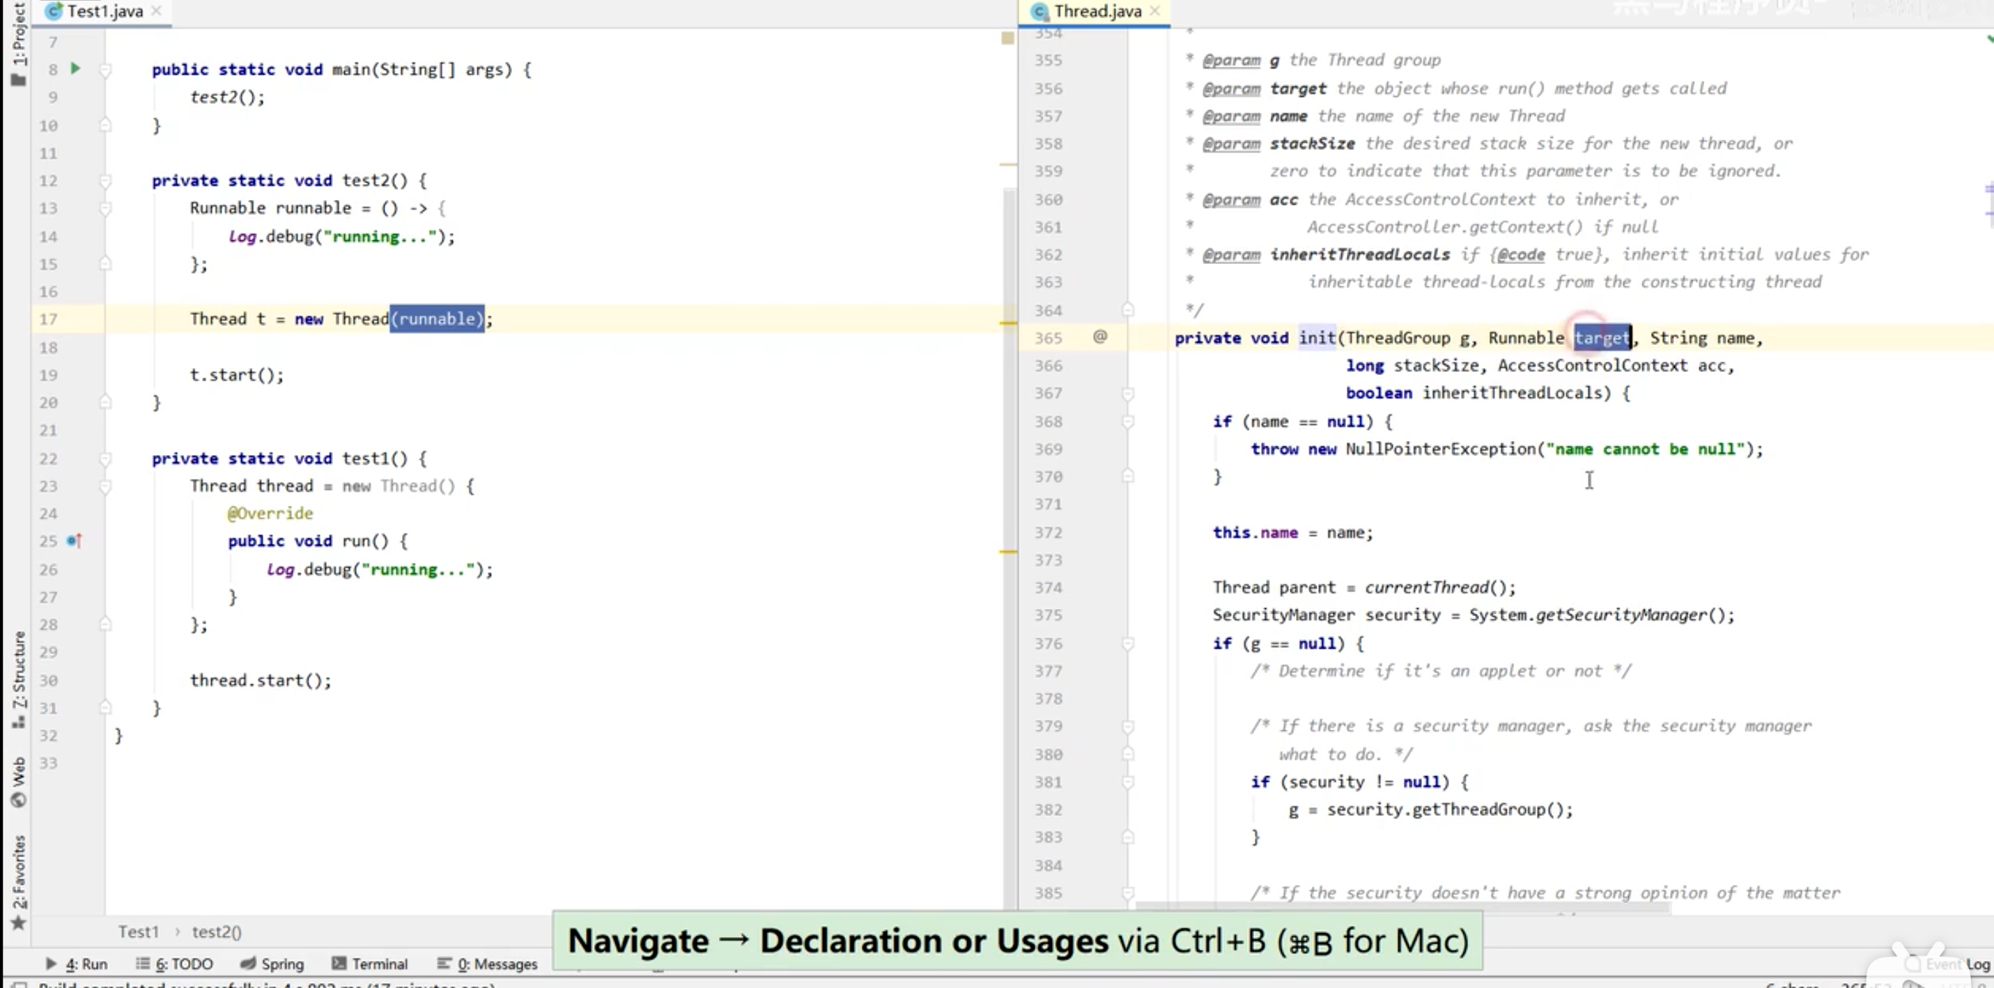Viewport: 1994px width, 988px height.
Task: Close the Thread.java editor tab
Action: tap(1155, 11)
